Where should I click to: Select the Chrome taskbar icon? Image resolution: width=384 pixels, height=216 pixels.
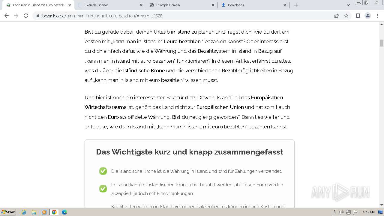tap(54, 212)
